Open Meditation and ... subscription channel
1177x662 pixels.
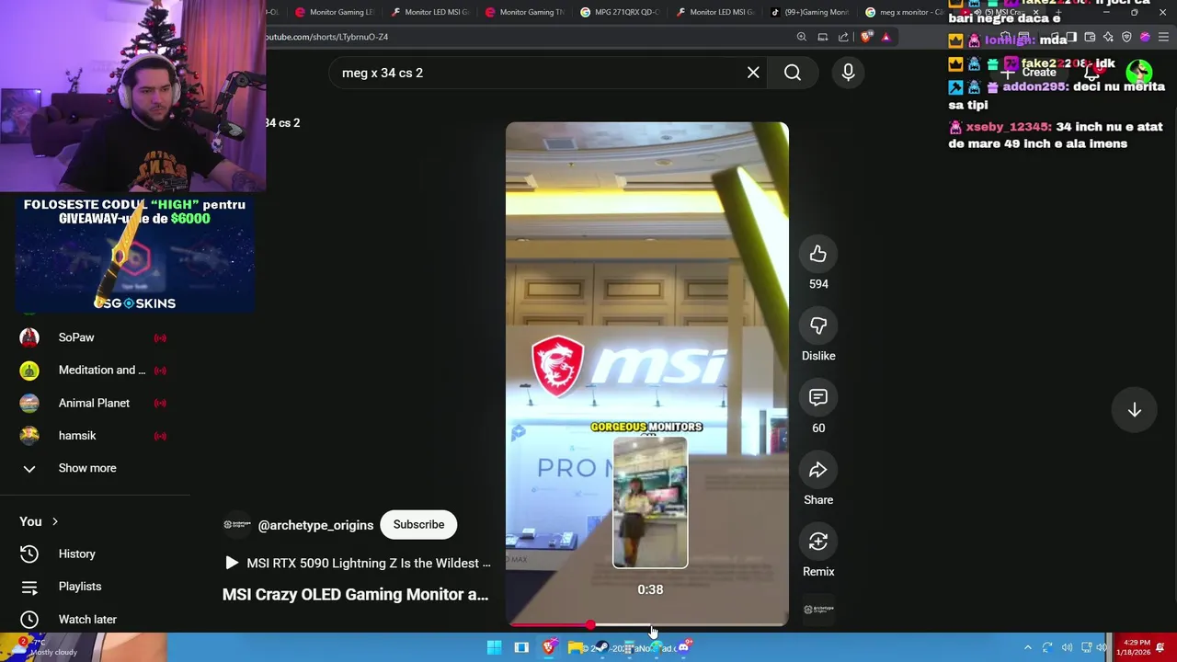tap(101, 370)
